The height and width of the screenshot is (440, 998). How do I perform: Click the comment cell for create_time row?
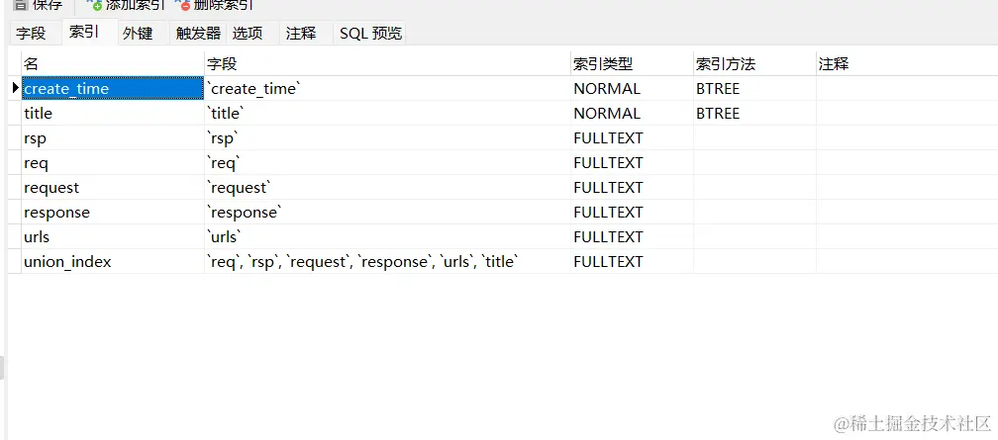point(905,89)
